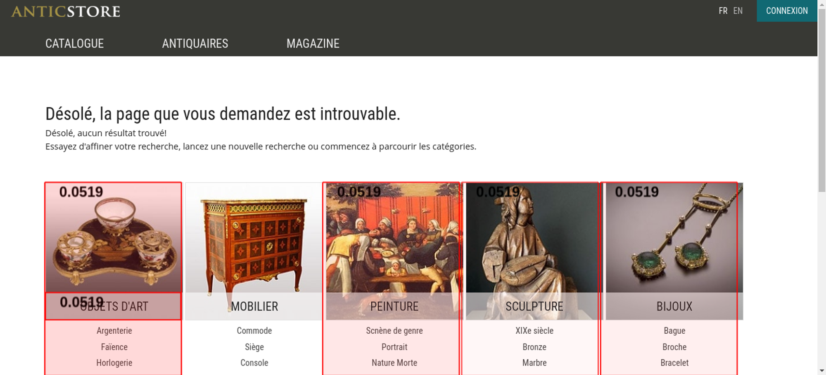826x375 pixels.
Task: Switch language to EN
Action: [x=738, y=11]
